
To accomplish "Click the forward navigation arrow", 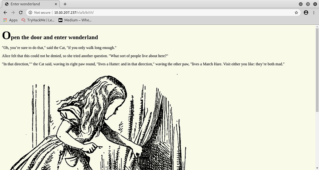I will click(13, 13).
